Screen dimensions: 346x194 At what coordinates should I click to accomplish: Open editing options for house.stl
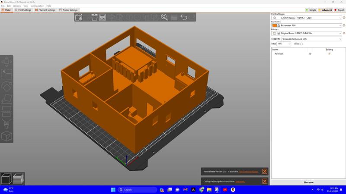coord(329,54)
